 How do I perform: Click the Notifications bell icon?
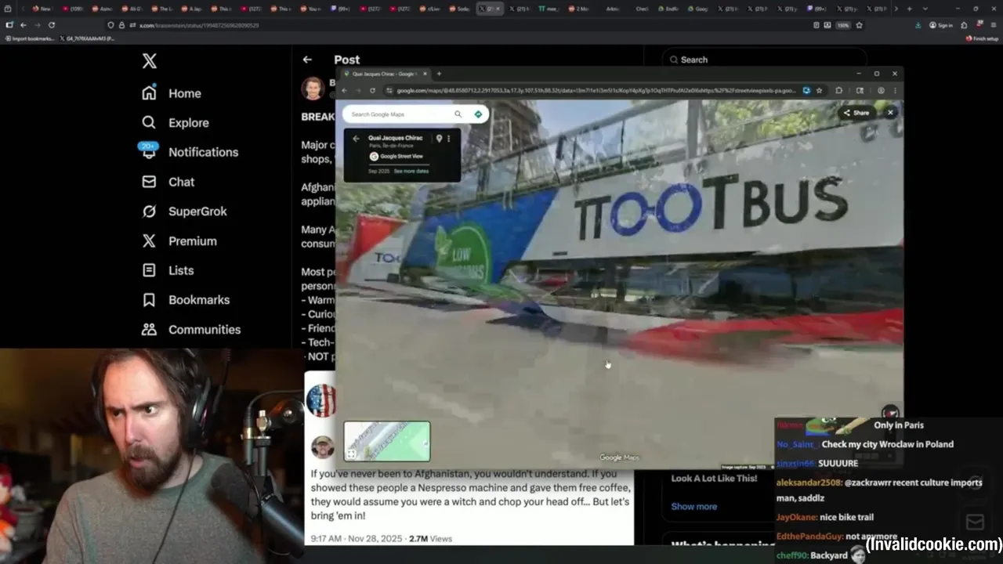click(x=149, y=152)
